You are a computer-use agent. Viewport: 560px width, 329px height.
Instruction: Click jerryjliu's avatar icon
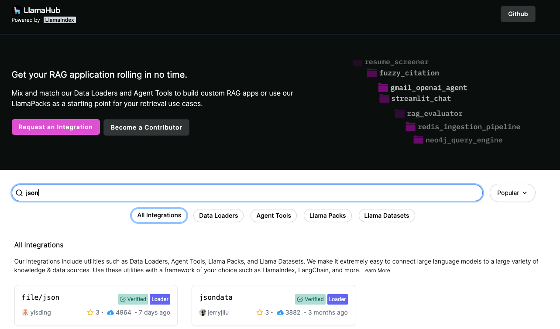[203, 312]
